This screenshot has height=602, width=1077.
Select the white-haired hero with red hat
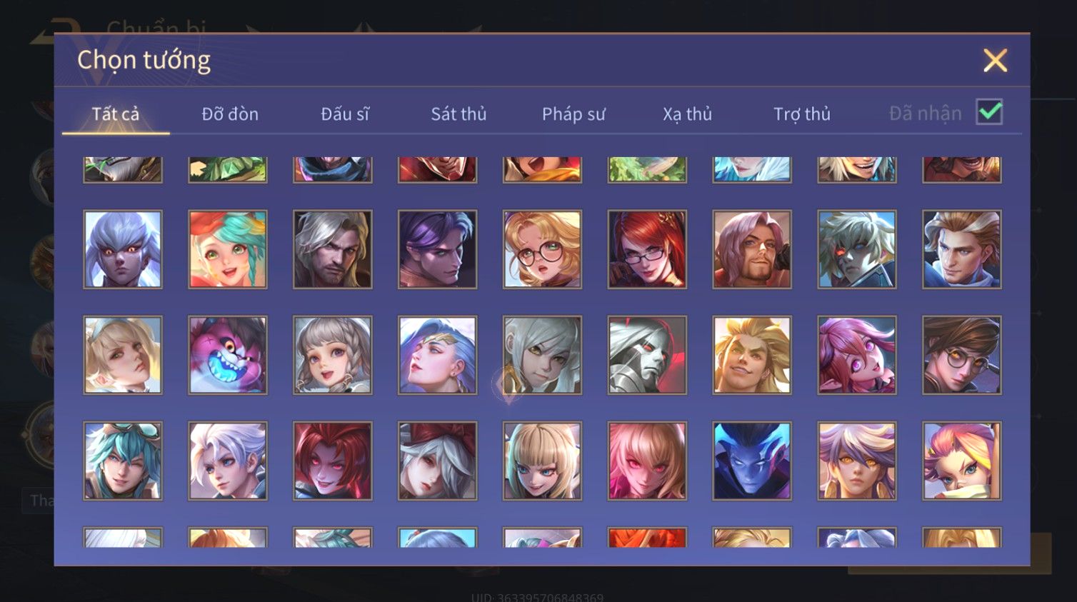point(438,461)
